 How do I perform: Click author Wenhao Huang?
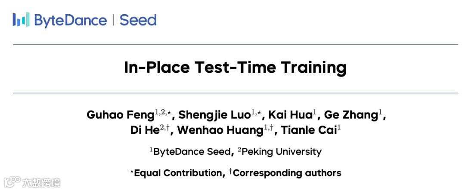(220, 130)
